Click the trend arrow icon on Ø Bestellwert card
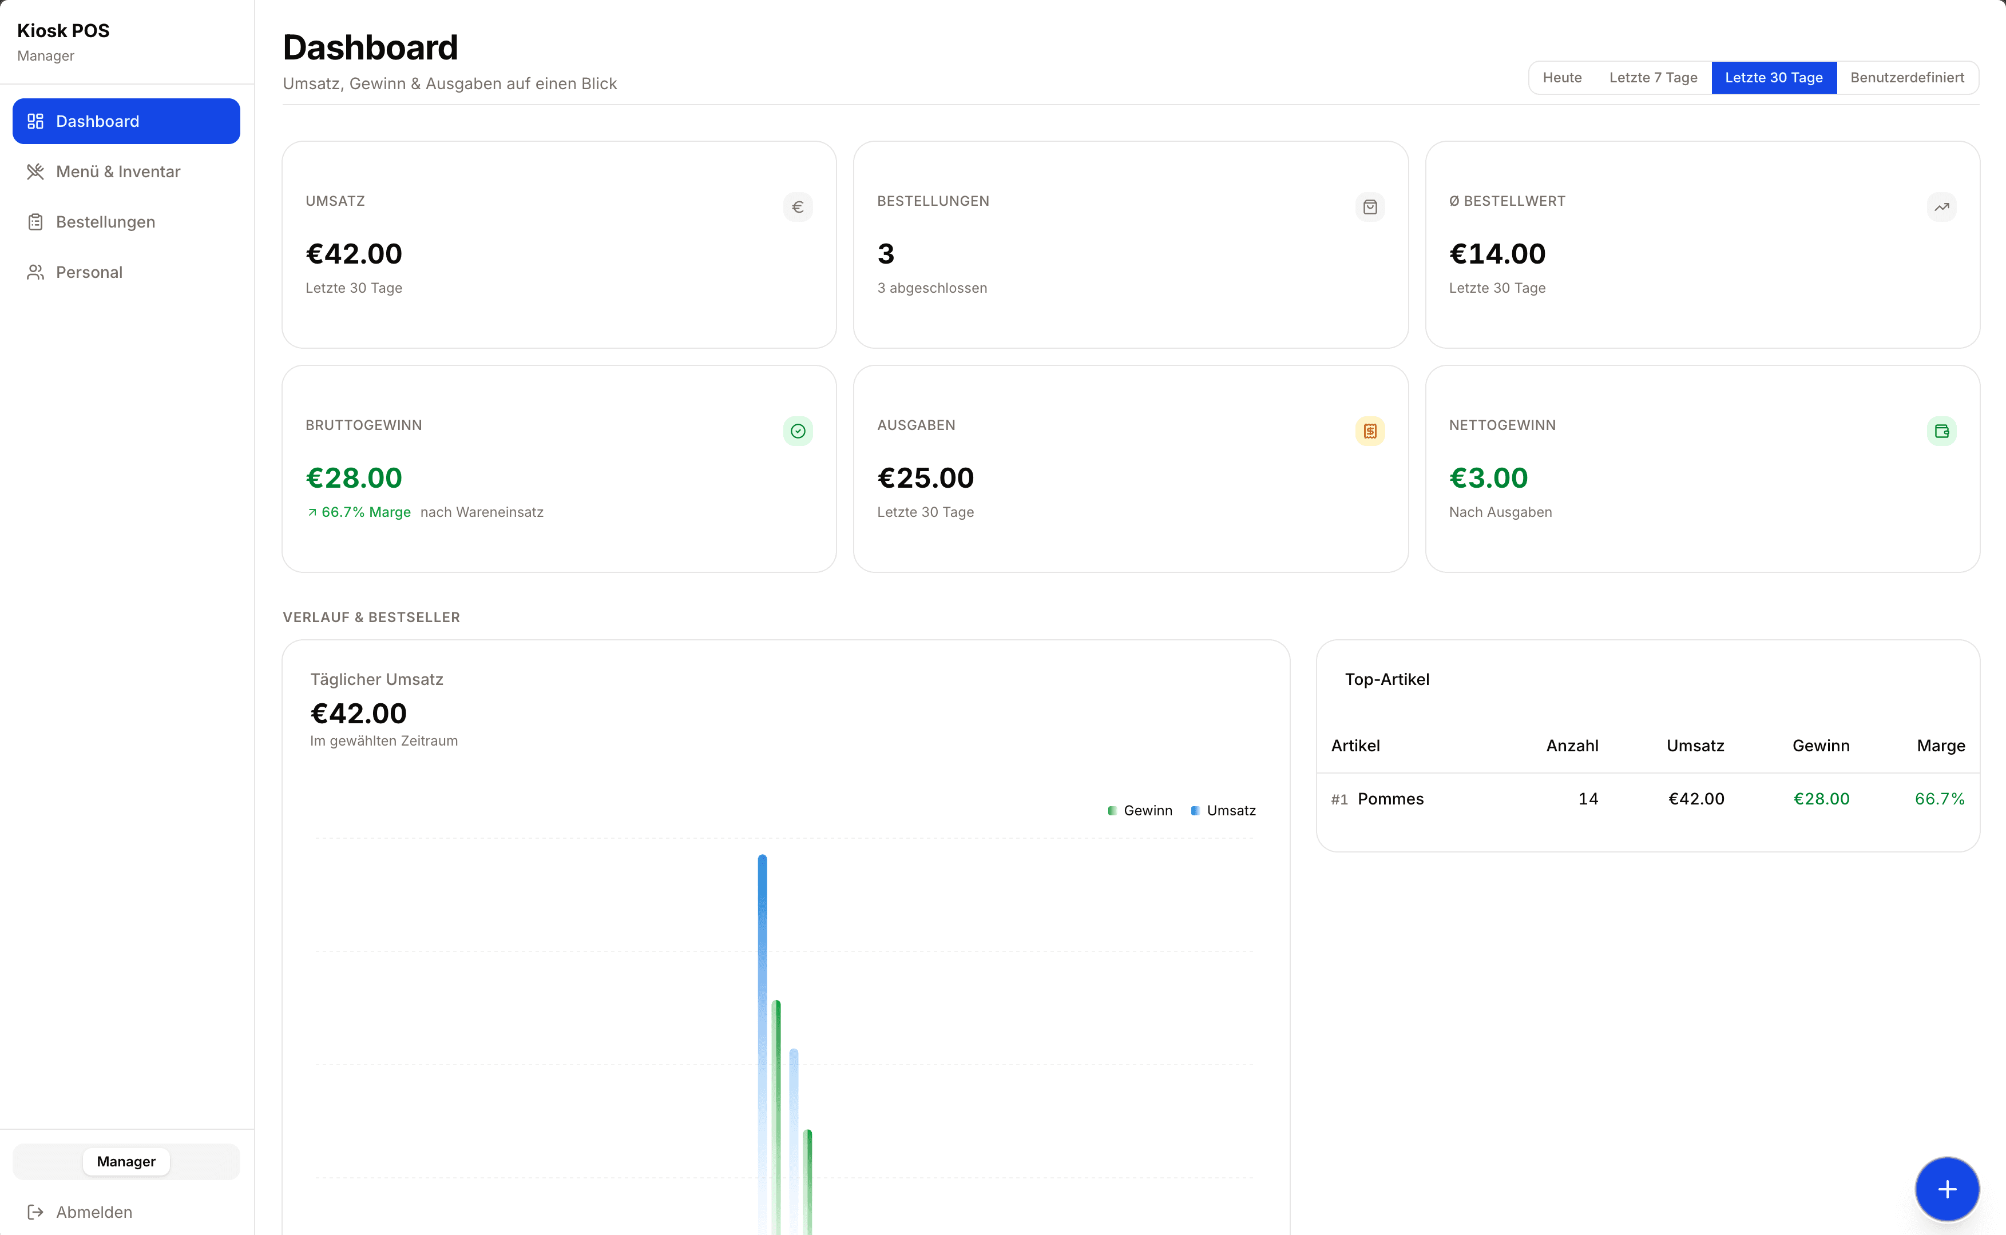The height and width of the screenshot is (1235, 2006). click(x=1941, y=206)
